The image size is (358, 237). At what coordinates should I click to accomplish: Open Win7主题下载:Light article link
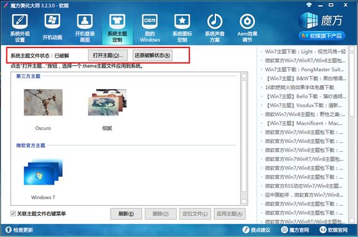[306, 52]
